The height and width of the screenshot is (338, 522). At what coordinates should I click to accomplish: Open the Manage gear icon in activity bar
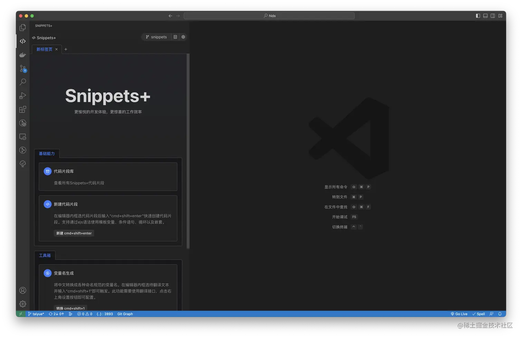(x=23, y=304)
